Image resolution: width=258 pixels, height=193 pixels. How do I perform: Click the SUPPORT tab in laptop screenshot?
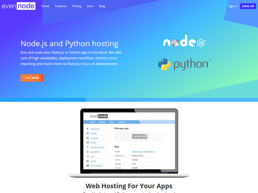click(122, 122)
